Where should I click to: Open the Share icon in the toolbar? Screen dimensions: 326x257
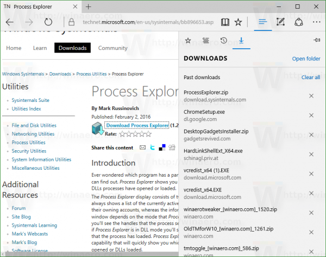click(298, 22)
